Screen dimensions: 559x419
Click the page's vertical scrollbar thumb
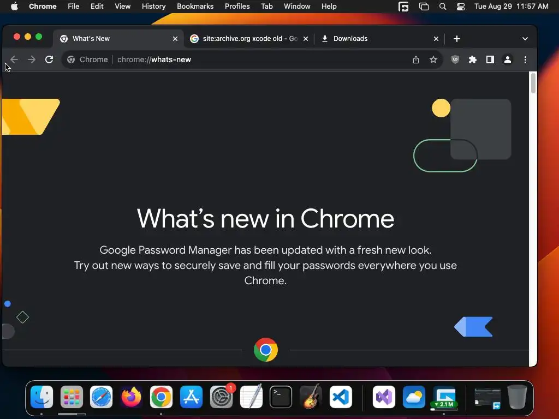tap(533, 83)
